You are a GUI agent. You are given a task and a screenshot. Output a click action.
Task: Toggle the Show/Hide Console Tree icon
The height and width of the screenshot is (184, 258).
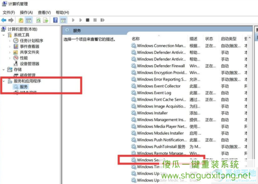[x=29, y=20]
